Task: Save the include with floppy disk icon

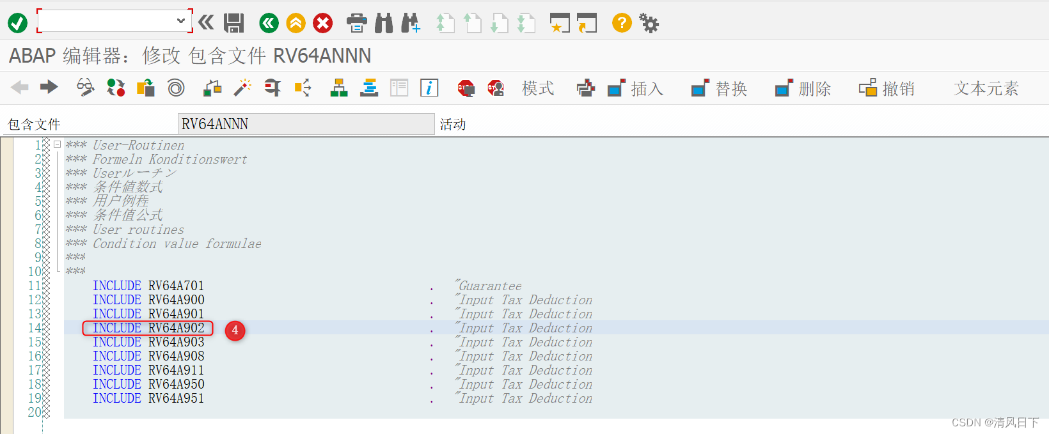Action: click(x=234, y=24)
